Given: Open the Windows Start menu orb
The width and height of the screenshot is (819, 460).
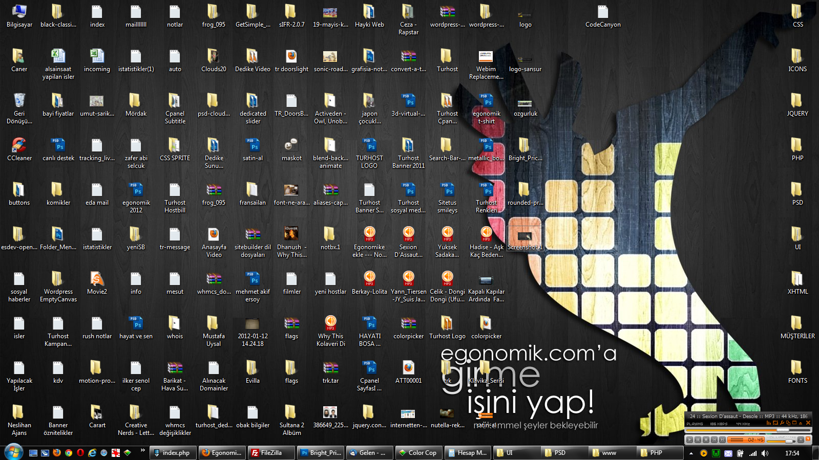Looking at the screenshot, I should (13, 452).
